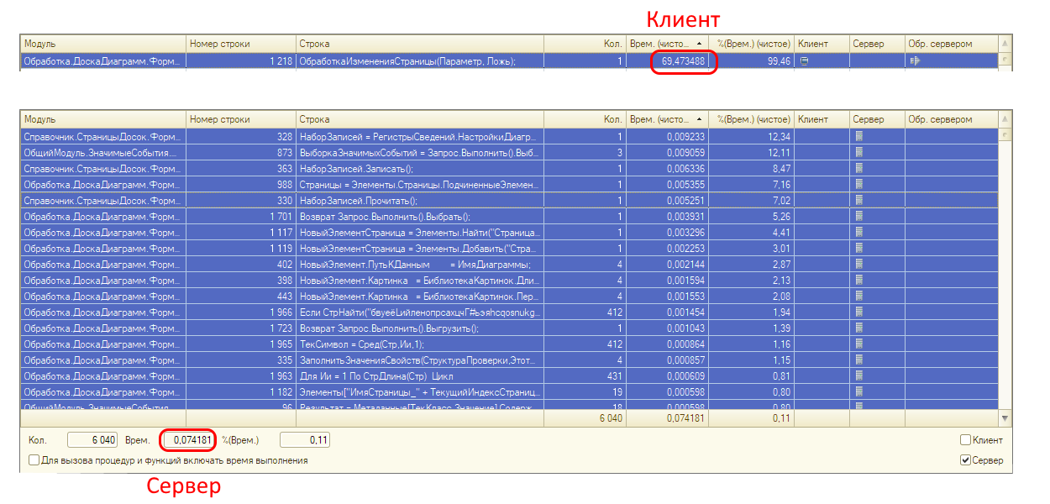Click server icon in line 1 182 row
The image size is (1050, 504).
click(859, 391)
